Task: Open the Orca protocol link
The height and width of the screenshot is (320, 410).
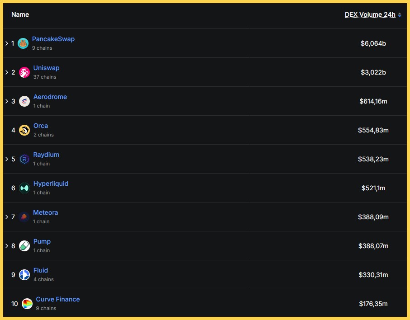Action: pos(41,126)
